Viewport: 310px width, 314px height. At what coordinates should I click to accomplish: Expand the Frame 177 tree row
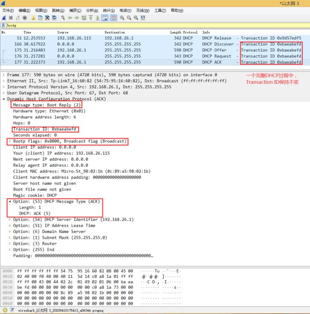click(x=4, y=75)
